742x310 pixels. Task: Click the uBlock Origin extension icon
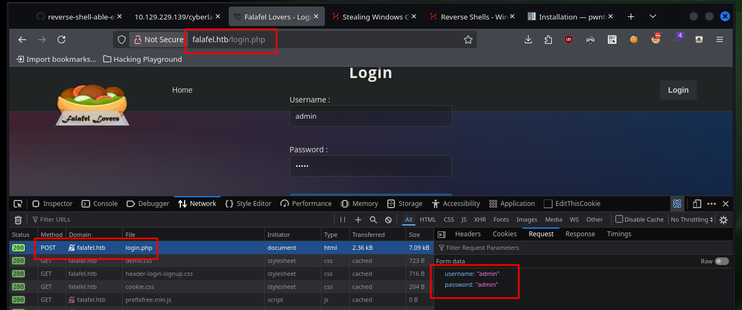569,40
